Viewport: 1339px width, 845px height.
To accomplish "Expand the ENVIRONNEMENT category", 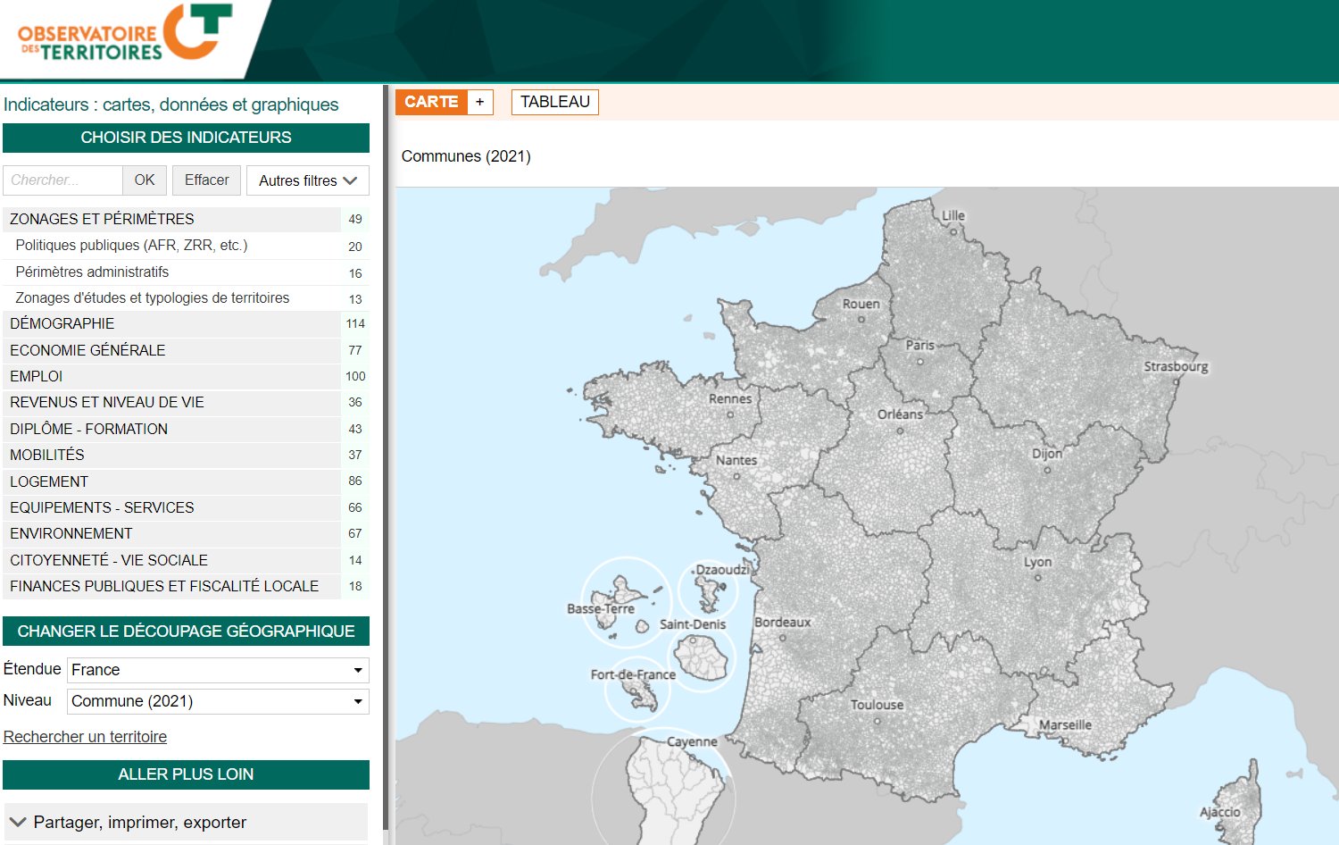I will coord(172,533).
